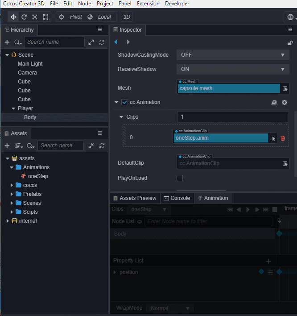Image resolution: width=297 pixels, height=316 pixels.
Task: Open the File menu
Action: (54, 4)
